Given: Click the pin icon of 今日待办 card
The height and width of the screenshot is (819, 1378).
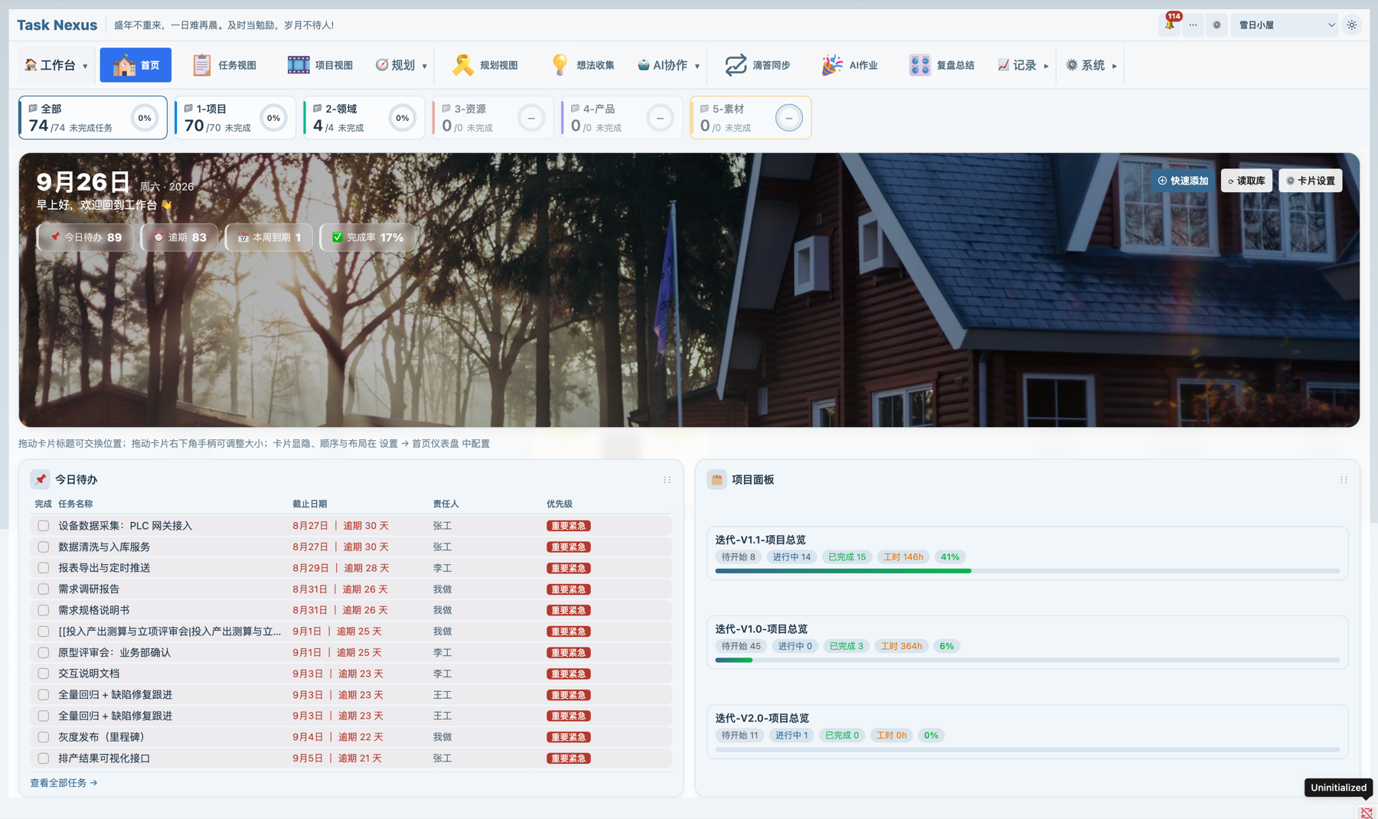Looking at the screenshot, I should [x=41, y=479].
